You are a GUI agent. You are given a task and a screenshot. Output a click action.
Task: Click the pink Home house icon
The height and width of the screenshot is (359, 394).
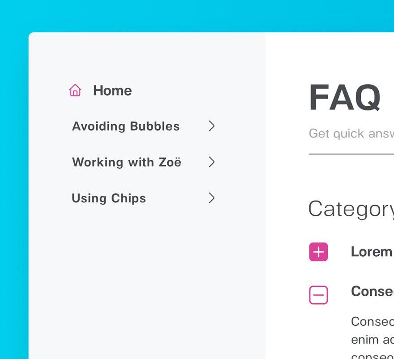click(75, 90)
